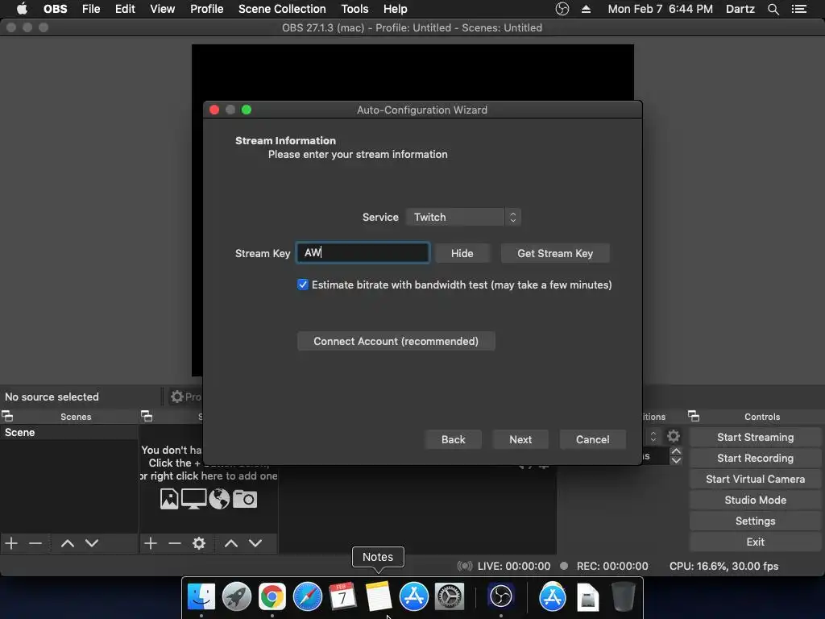
Task: Toggle Estimate bitrate with bandwidth test checkbox
Action: click(303, 285)
